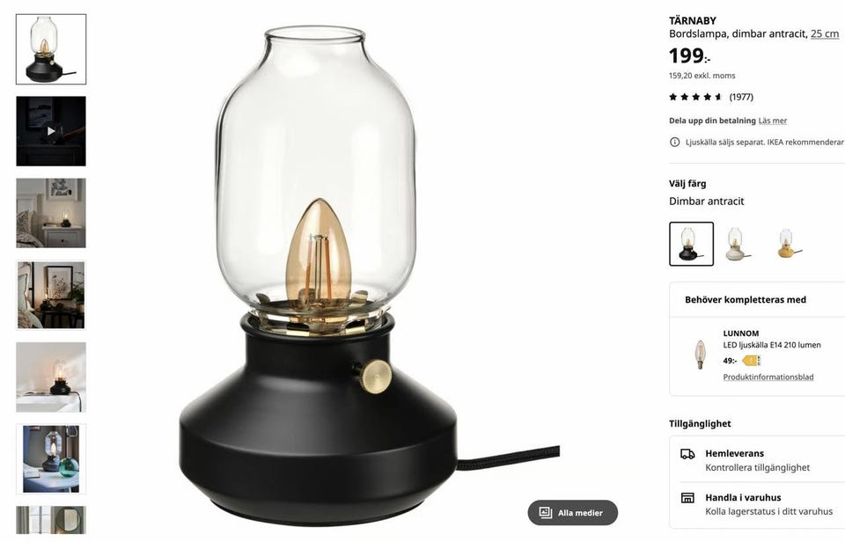The height and width of the screenshot is (542, 845).
Task: Click the info icon beside Ljuskälla säljs separat
Action: pos(674,143)
